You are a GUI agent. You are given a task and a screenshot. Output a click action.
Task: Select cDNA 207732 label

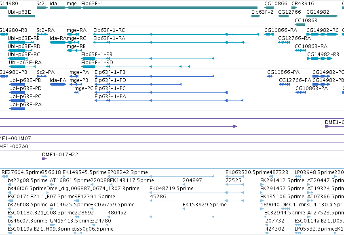coord(274,221)
